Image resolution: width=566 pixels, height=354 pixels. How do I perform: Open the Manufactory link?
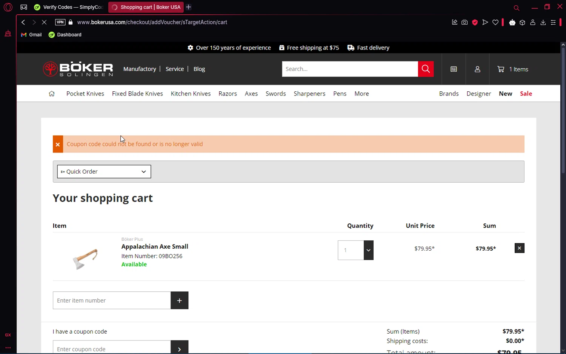point(140,69)
